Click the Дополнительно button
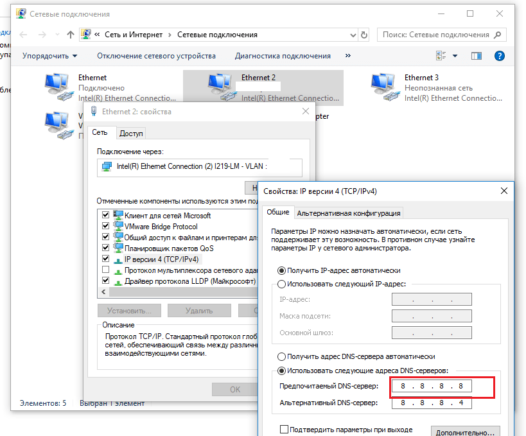This screenshot has height=436, width=526. tap(465, 432)
